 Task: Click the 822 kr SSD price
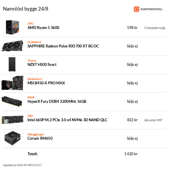click(x=132, y=120)
